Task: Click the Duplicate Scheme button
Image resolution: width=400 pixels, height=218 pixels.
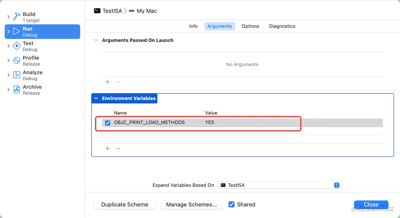Action: pos(125,205)
